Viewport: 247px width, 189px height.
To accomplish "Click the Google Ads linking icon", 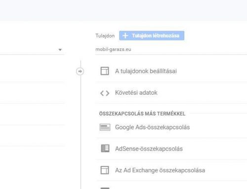I will point(105,127).
